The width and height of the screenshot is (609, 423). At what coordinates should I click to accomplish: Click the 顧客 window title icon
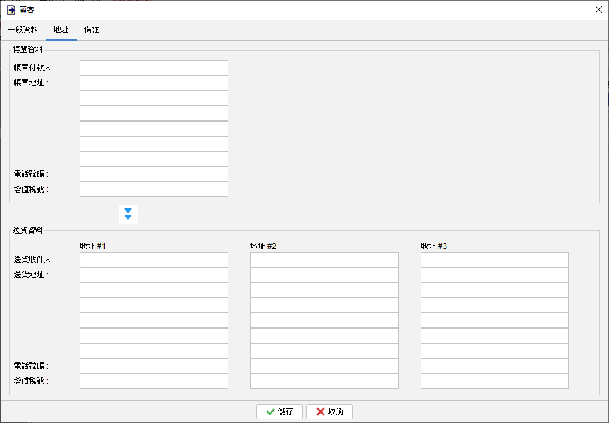(x=11, y=9)
